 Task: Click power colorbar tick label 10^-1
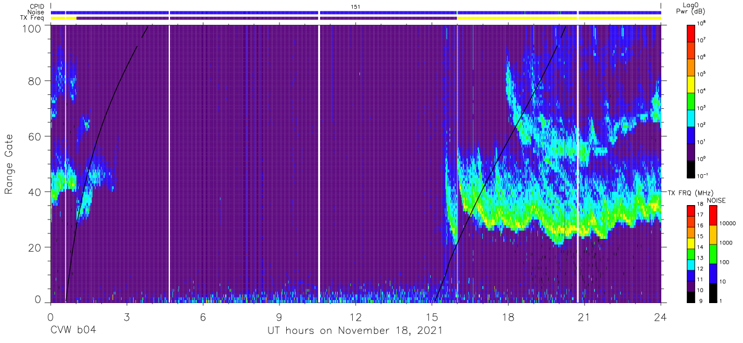click(x=704, y=175)
